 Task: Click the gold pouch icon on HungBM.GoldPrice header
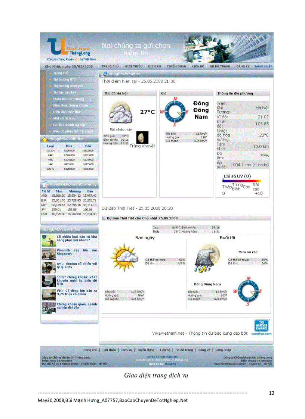[45, 139]
